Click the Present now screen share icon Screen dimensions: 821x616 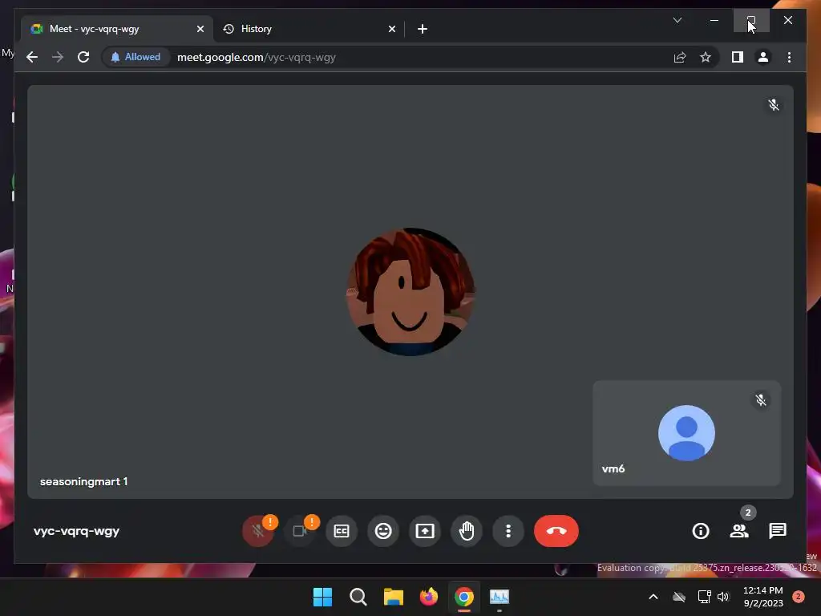tap(425, 531)
